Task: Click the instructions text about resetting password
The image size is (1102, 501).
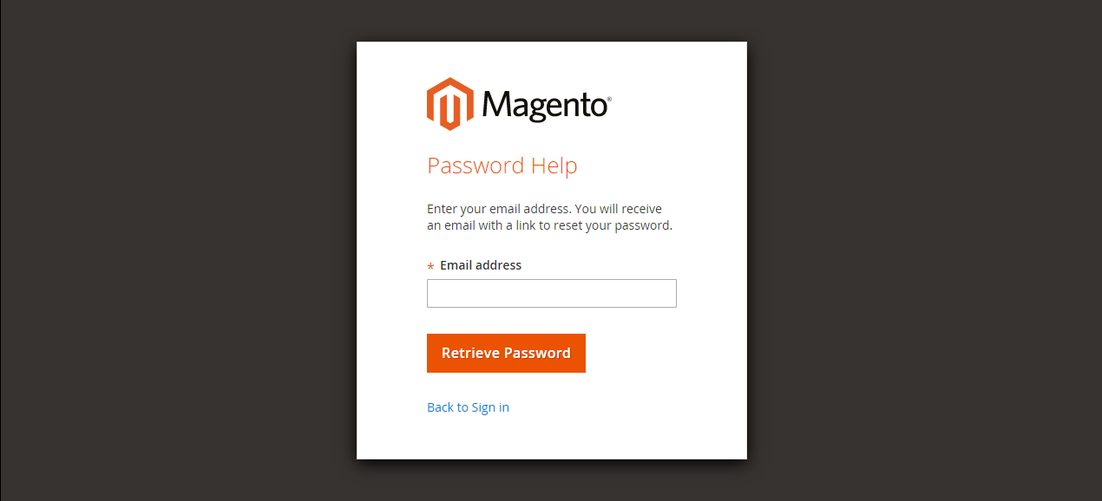Action: (x=549, y=218)
